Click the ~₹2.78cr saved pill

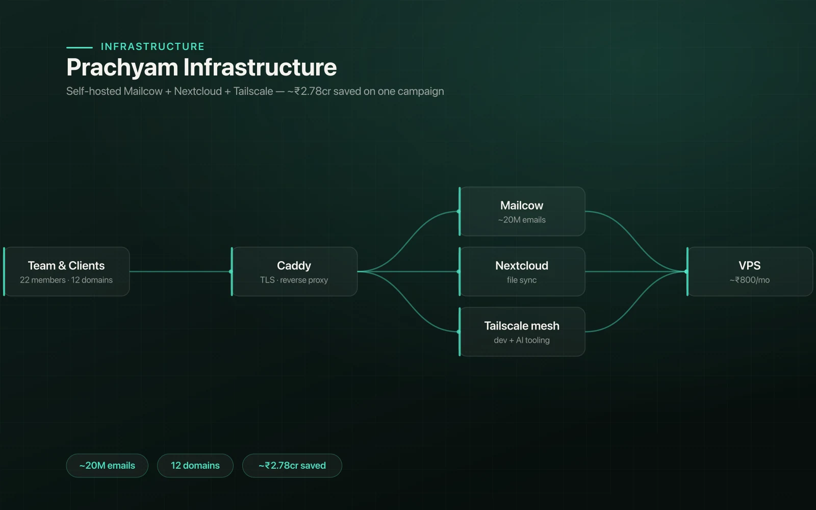click(292, 466)
